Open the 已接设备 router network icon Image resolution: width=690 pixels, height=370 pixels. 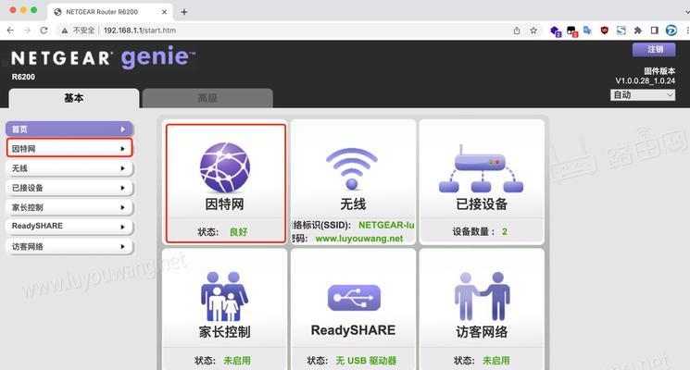pyautogui.click(x=481, y=169)
